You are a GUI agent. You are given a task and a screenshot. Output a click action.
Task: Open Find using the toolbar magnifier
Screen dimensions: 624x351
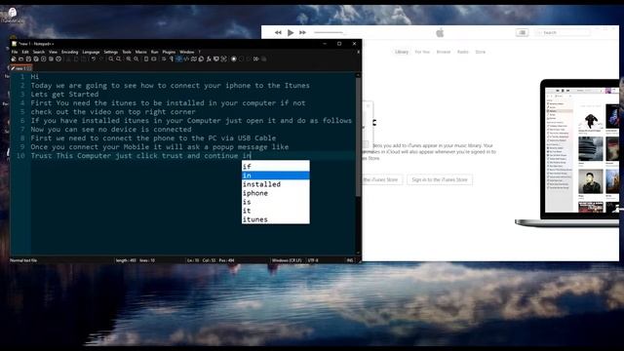111,58
